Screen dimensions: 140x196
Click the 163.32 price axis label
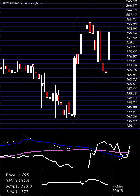coord(132,80)
